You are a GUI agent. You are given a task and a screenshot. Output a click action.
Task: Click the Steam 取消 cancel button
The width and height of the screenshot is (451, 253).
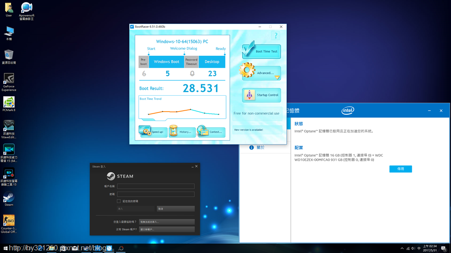point(175,209)
